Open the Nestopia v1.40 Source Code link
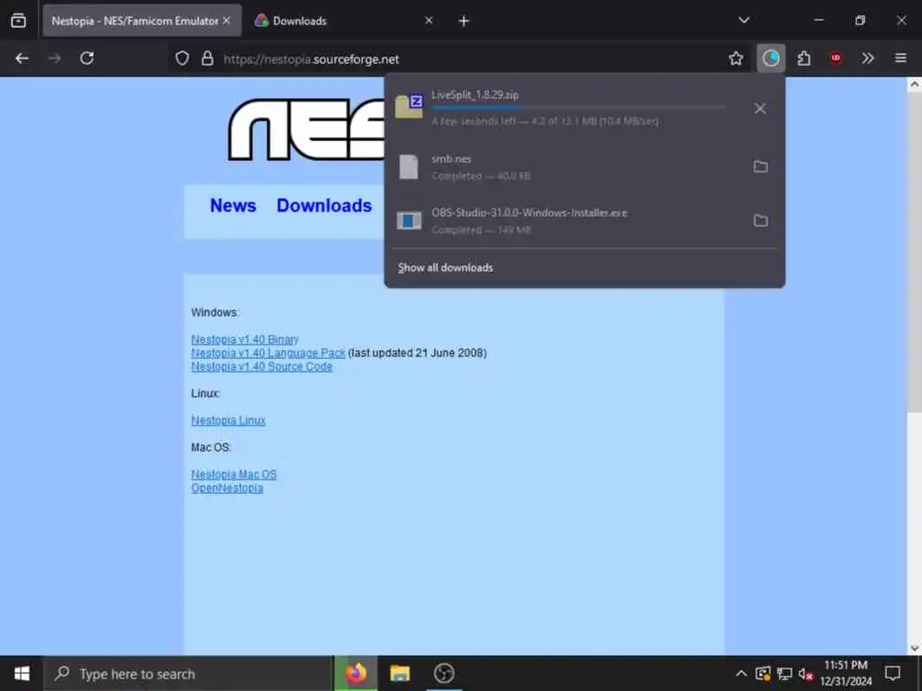The height and width of the screenshot is (691, 922). (x=262, y=367)
